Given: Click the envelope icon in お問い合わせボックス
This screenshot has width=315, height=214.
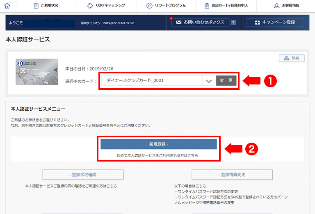Looking at the screenshot, I should click(x=178, y=23).
